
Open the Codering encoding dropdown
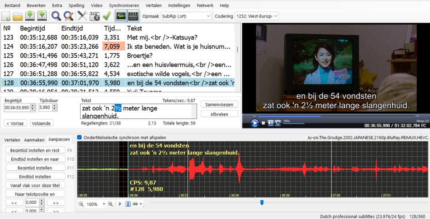[x=257, y=16]
